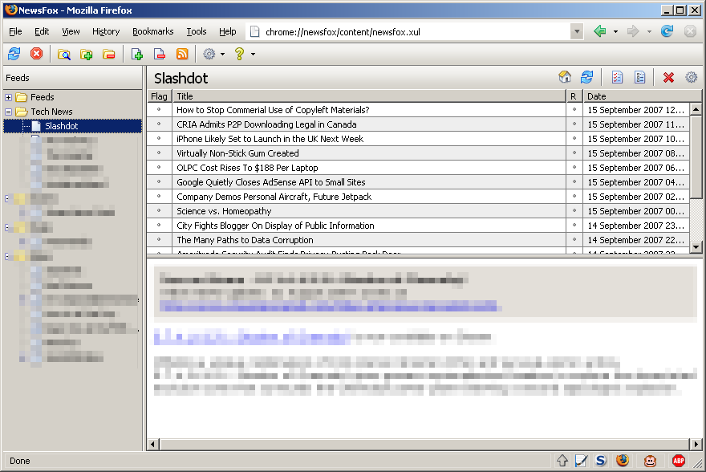
Task: Click the red stop icon in NewsFox toolbar
Action: 36,54
